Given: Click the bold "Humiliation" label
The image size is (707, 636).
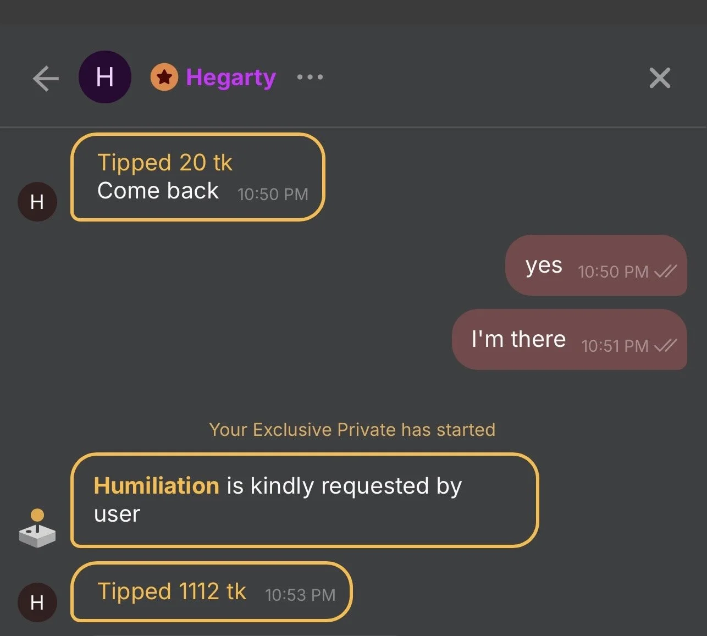Looking at the screenshot, I should [x=157, y=486].
